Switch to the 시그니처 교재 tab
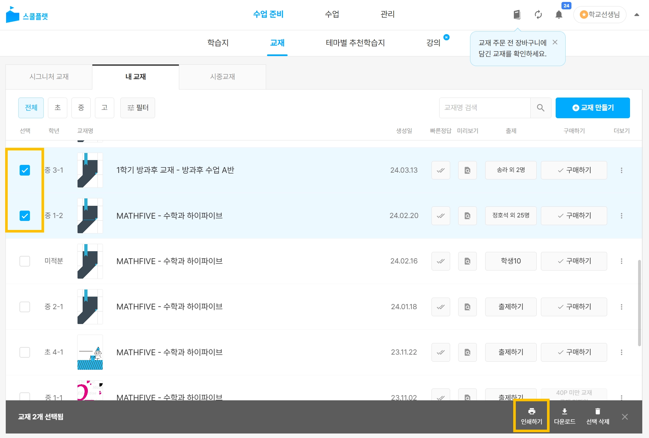Image resolution: width=649 pixels, height=438 pixels. 49,77
